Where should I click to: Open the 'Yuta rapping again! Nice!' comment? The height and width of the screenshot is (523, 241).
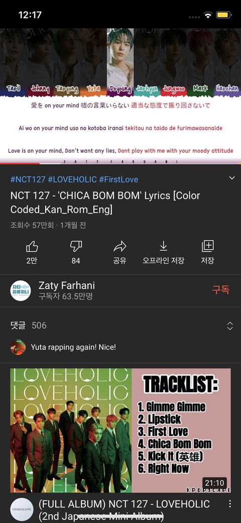click(x=73, y=347)
